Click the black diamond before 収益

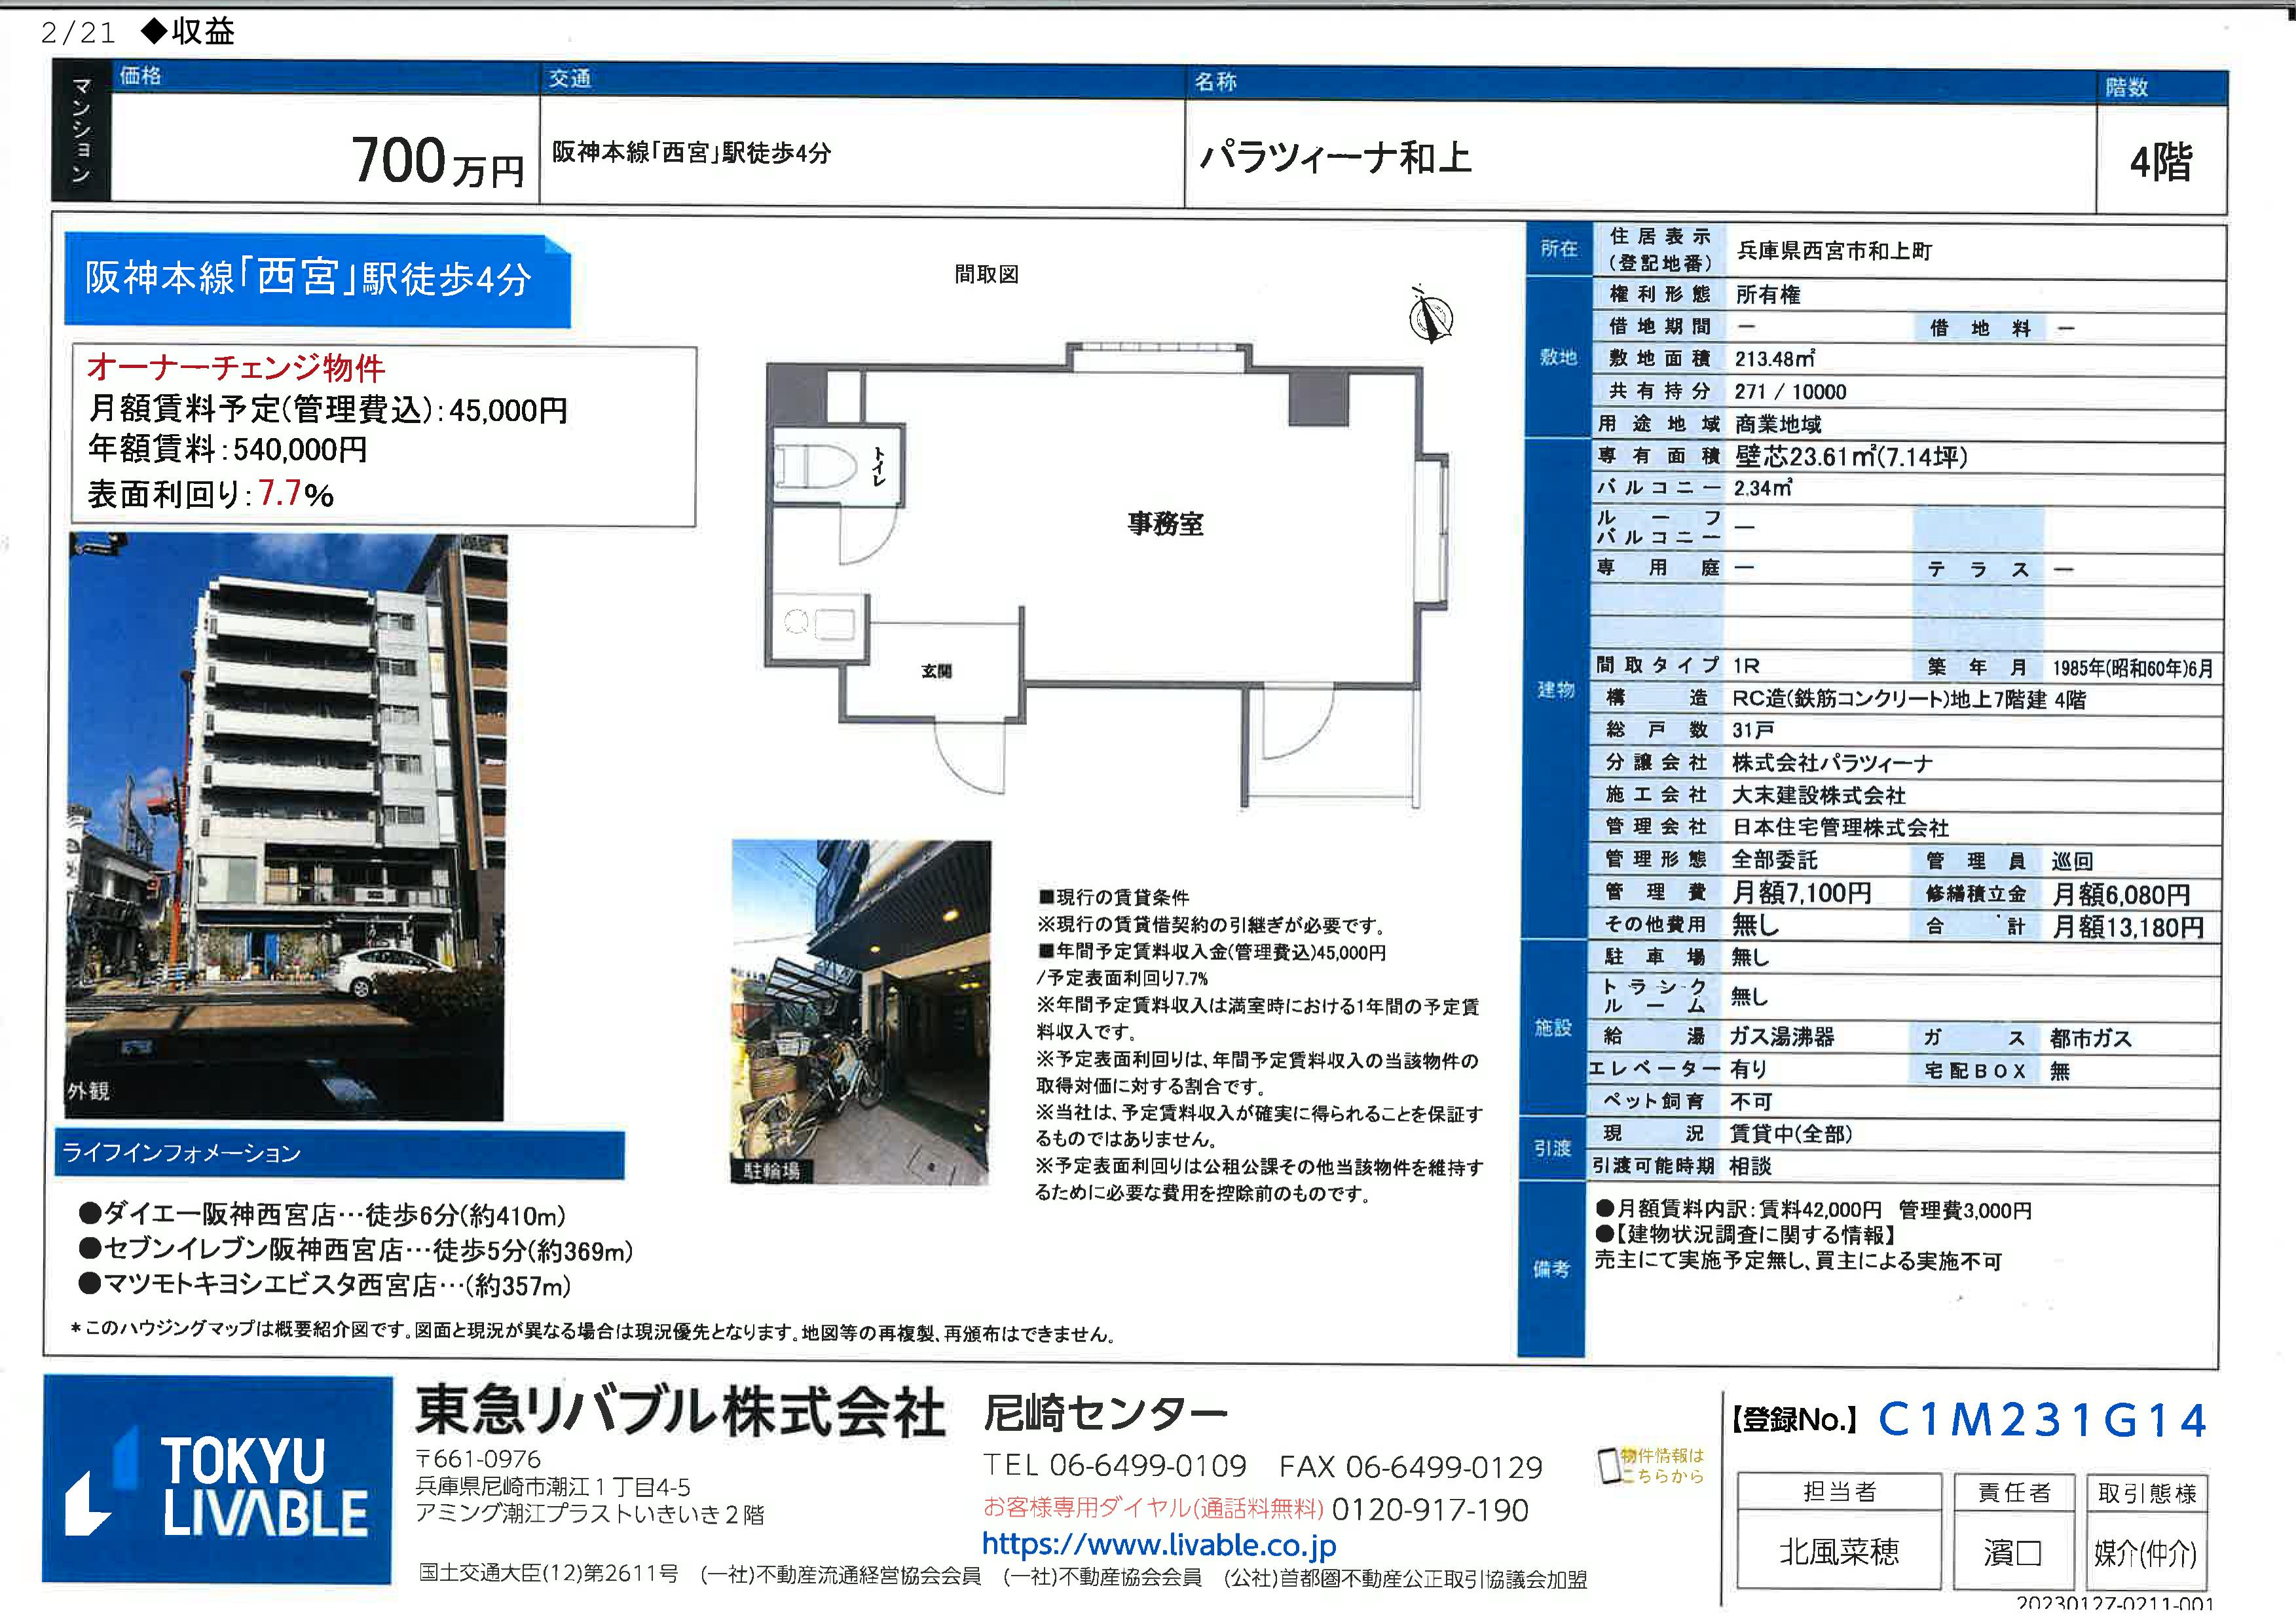[x=155, y=31]
